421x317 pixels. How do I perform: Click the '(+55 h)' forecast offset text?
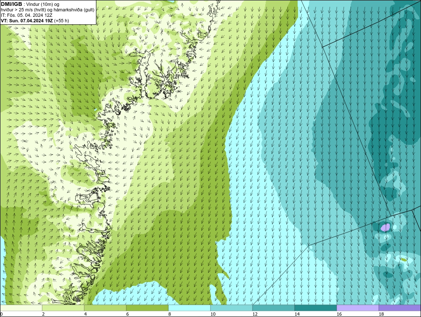(x=61, y=21)
